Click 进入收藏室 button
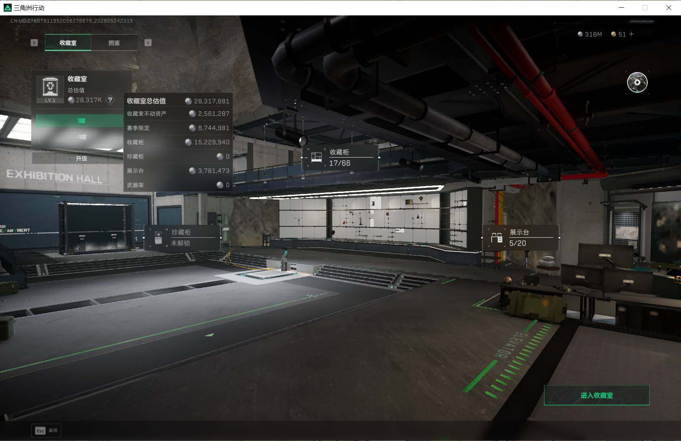The width and height of the screenshot is (681, 441). 597,395
